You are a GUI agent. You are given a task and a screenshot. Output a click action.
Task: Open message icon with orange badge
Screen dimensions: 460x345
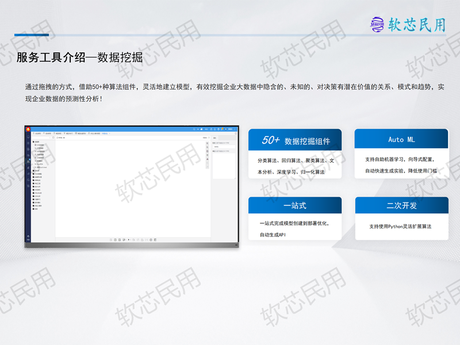pos(222,129)
